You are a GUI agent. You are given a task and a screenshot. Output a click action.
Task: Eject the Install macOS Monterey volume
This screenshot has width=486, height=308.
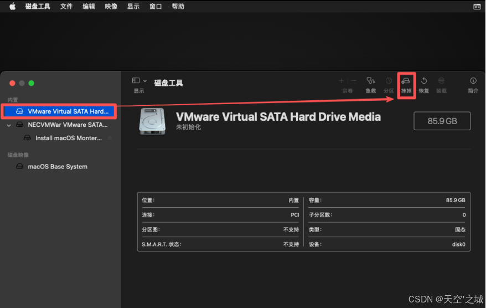click(110, 138)
